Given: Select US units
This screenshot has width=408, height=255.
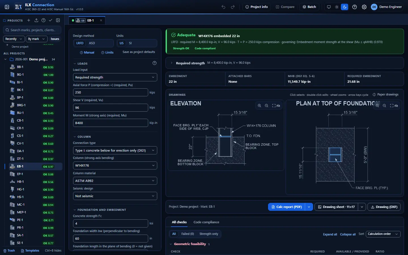Looking at the screenshot, I should point(122,43).
